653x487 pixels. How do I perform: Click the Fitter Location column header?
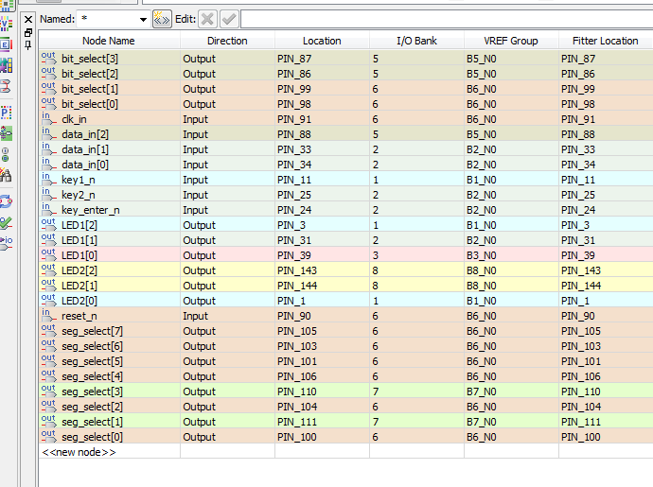click(605, 41)
